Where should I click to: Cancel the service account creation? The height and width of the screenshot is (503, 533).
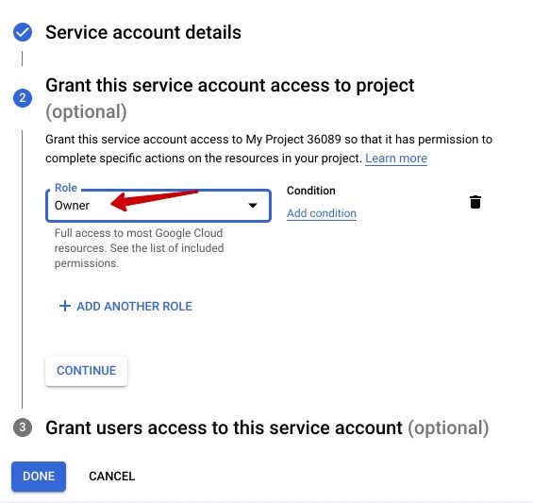[x=112, y=477]
